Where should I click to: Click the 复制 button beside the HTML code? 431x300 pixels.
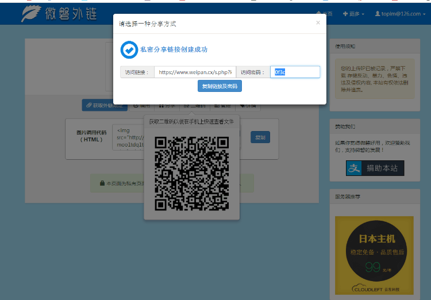(x=260, y=137)
